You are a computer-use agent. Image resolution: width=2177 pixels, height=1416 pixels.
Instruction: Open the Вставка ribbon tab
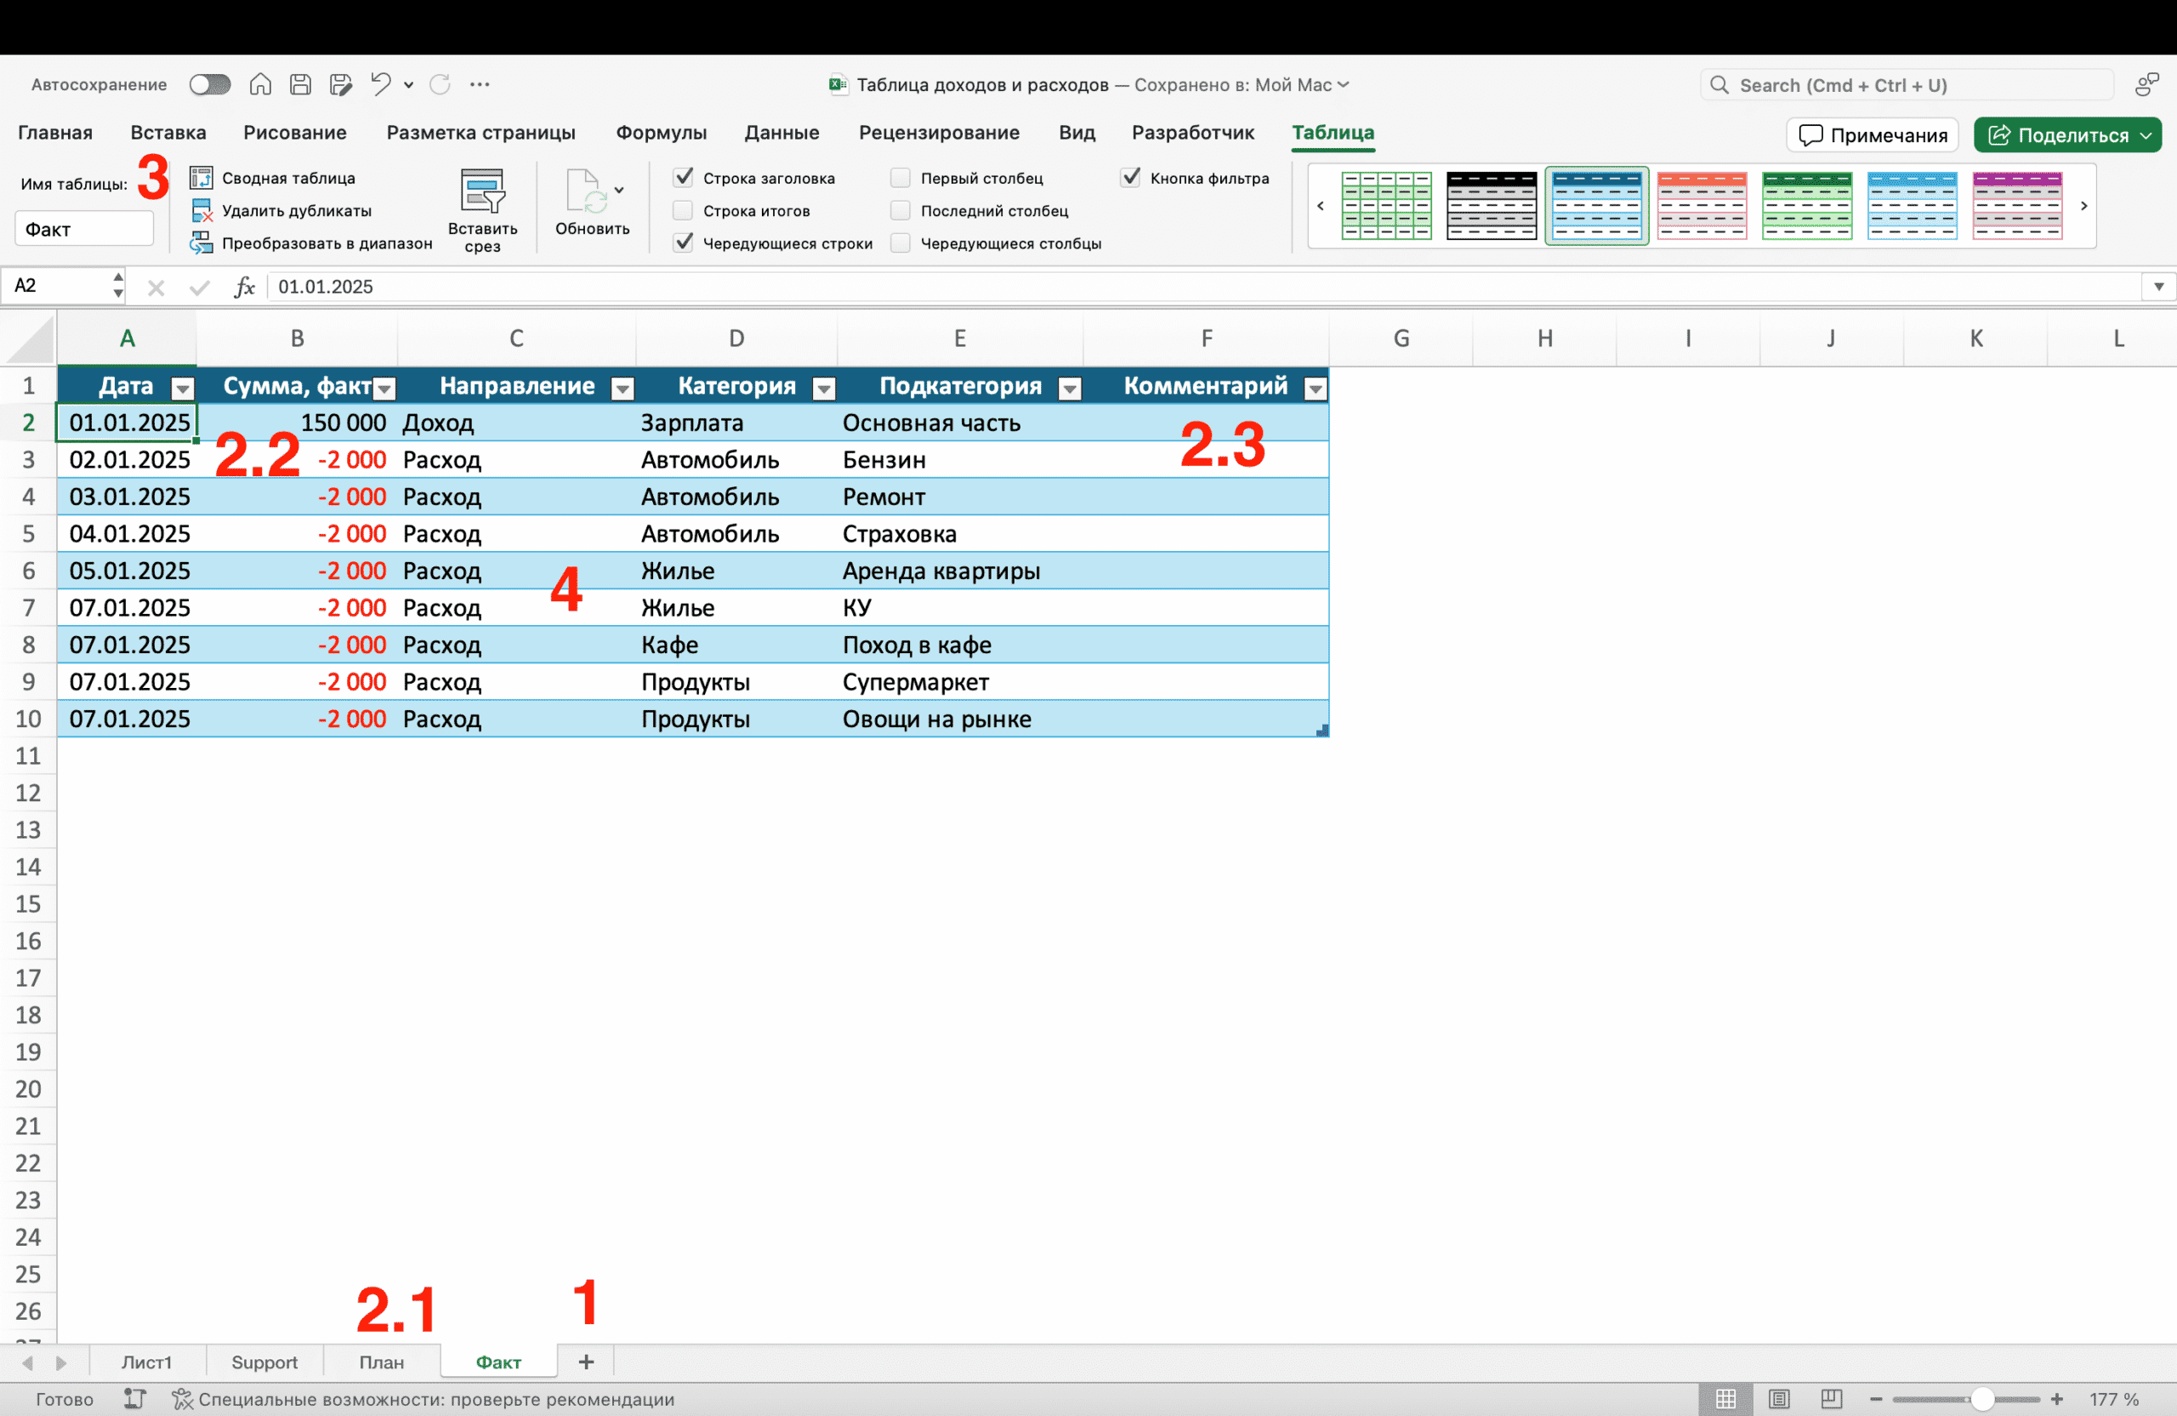coord(168,133)
